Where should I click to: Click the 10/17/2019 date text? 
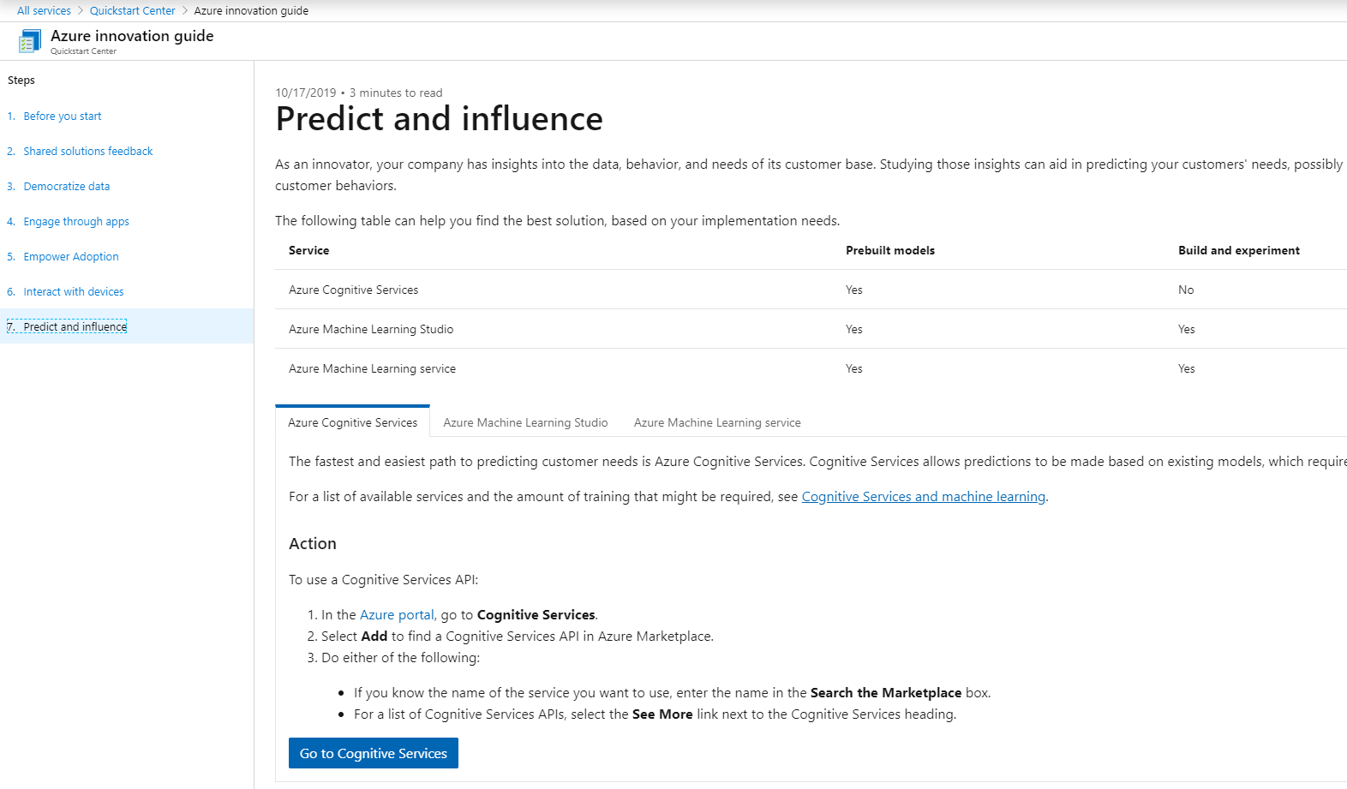[x=306, y=93]
